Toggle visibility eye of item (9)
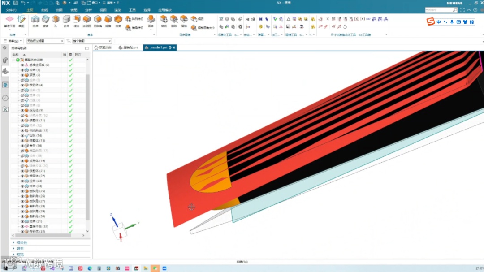 tap(22, 110)
